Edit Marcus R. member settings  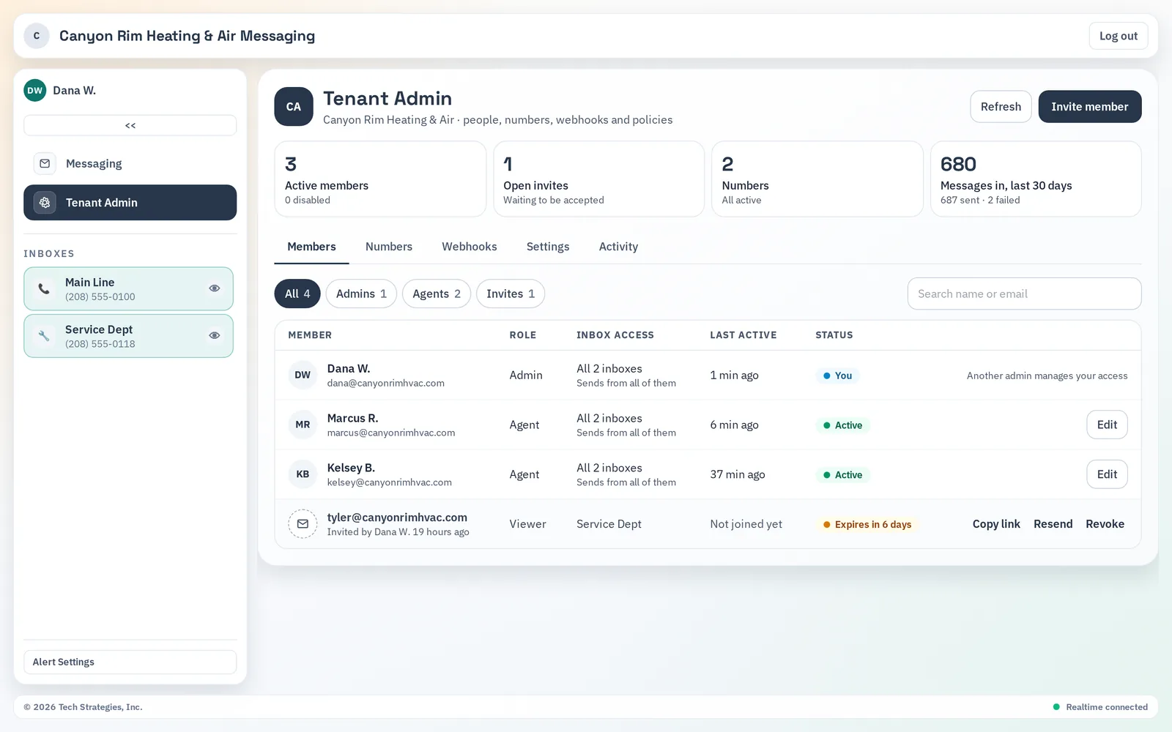1107,425
